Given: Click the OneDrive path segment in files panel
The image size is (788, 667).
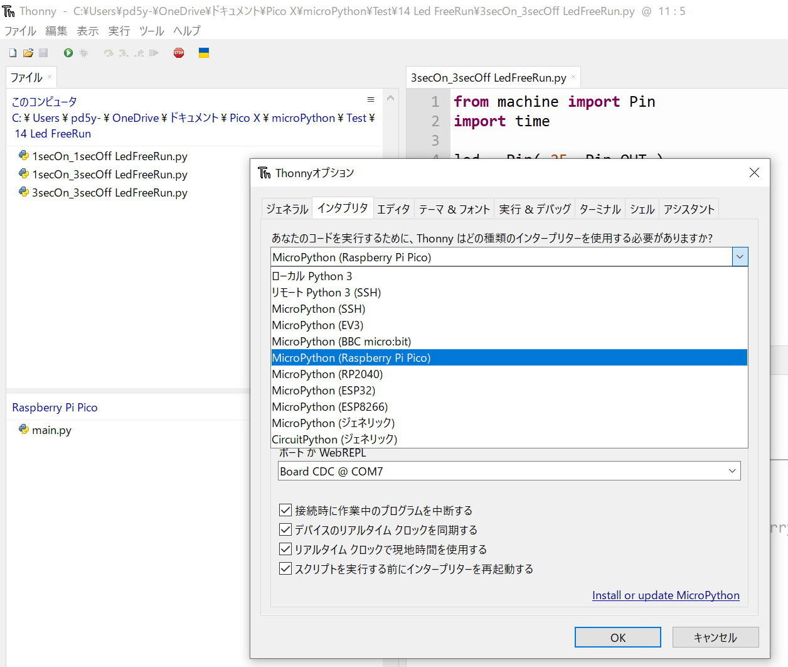Looking at the screenshot, I should 134,118.
